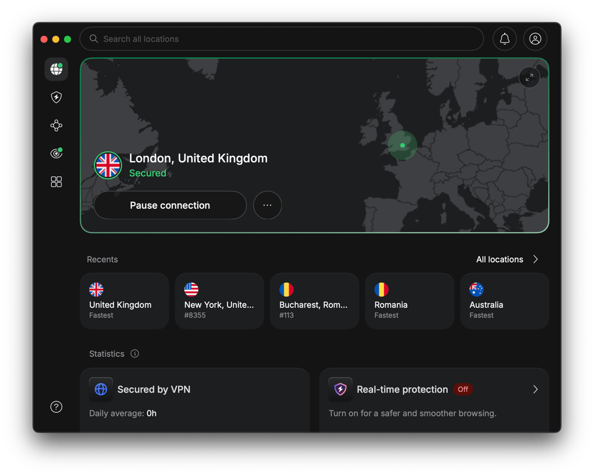Click the Secured by VPN title
The width and height of the screenshot is (594, 476).
tap(154, 389)
